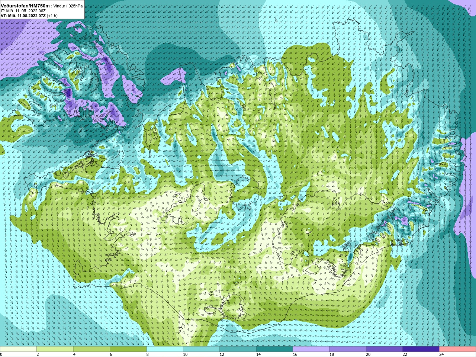
Task: Click legend scale value '10'
Action: [185, 354]
